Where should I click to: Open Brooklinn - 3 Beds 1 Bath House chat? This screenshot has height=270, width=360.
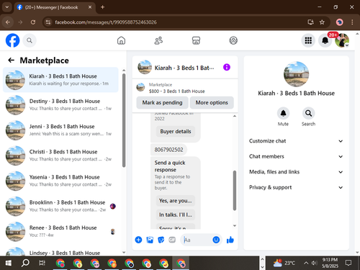pyautogui.click(x=60, y=207)
